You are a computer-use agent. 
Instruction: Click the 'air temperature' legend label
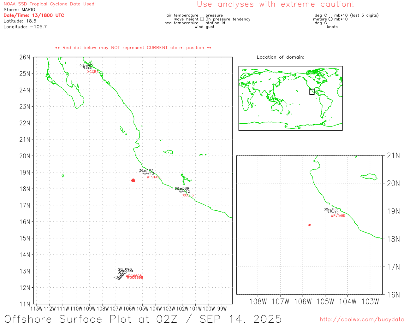point(182,15)
